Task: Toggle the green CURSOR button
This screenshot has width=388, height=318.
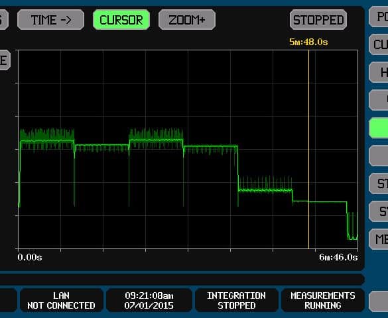Action: 121,20
